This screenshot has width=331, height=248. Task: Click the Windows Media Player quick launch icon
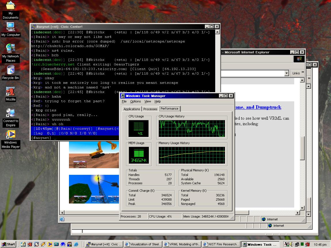pos(50,244)
